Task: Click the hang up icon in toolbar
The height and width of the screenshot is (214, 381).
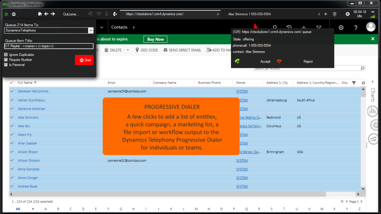Action: pos(99,14)
